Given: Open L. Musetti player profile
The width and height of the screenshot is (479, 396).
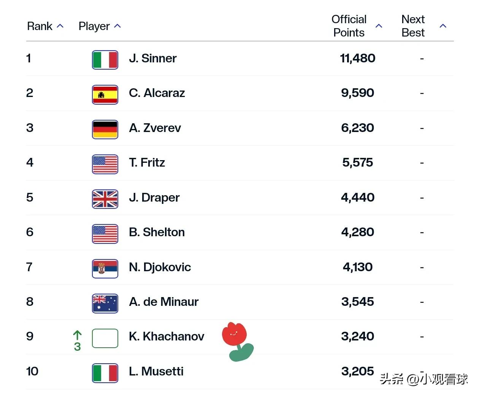Looking at the screenshot, I should tap(156, 371).
